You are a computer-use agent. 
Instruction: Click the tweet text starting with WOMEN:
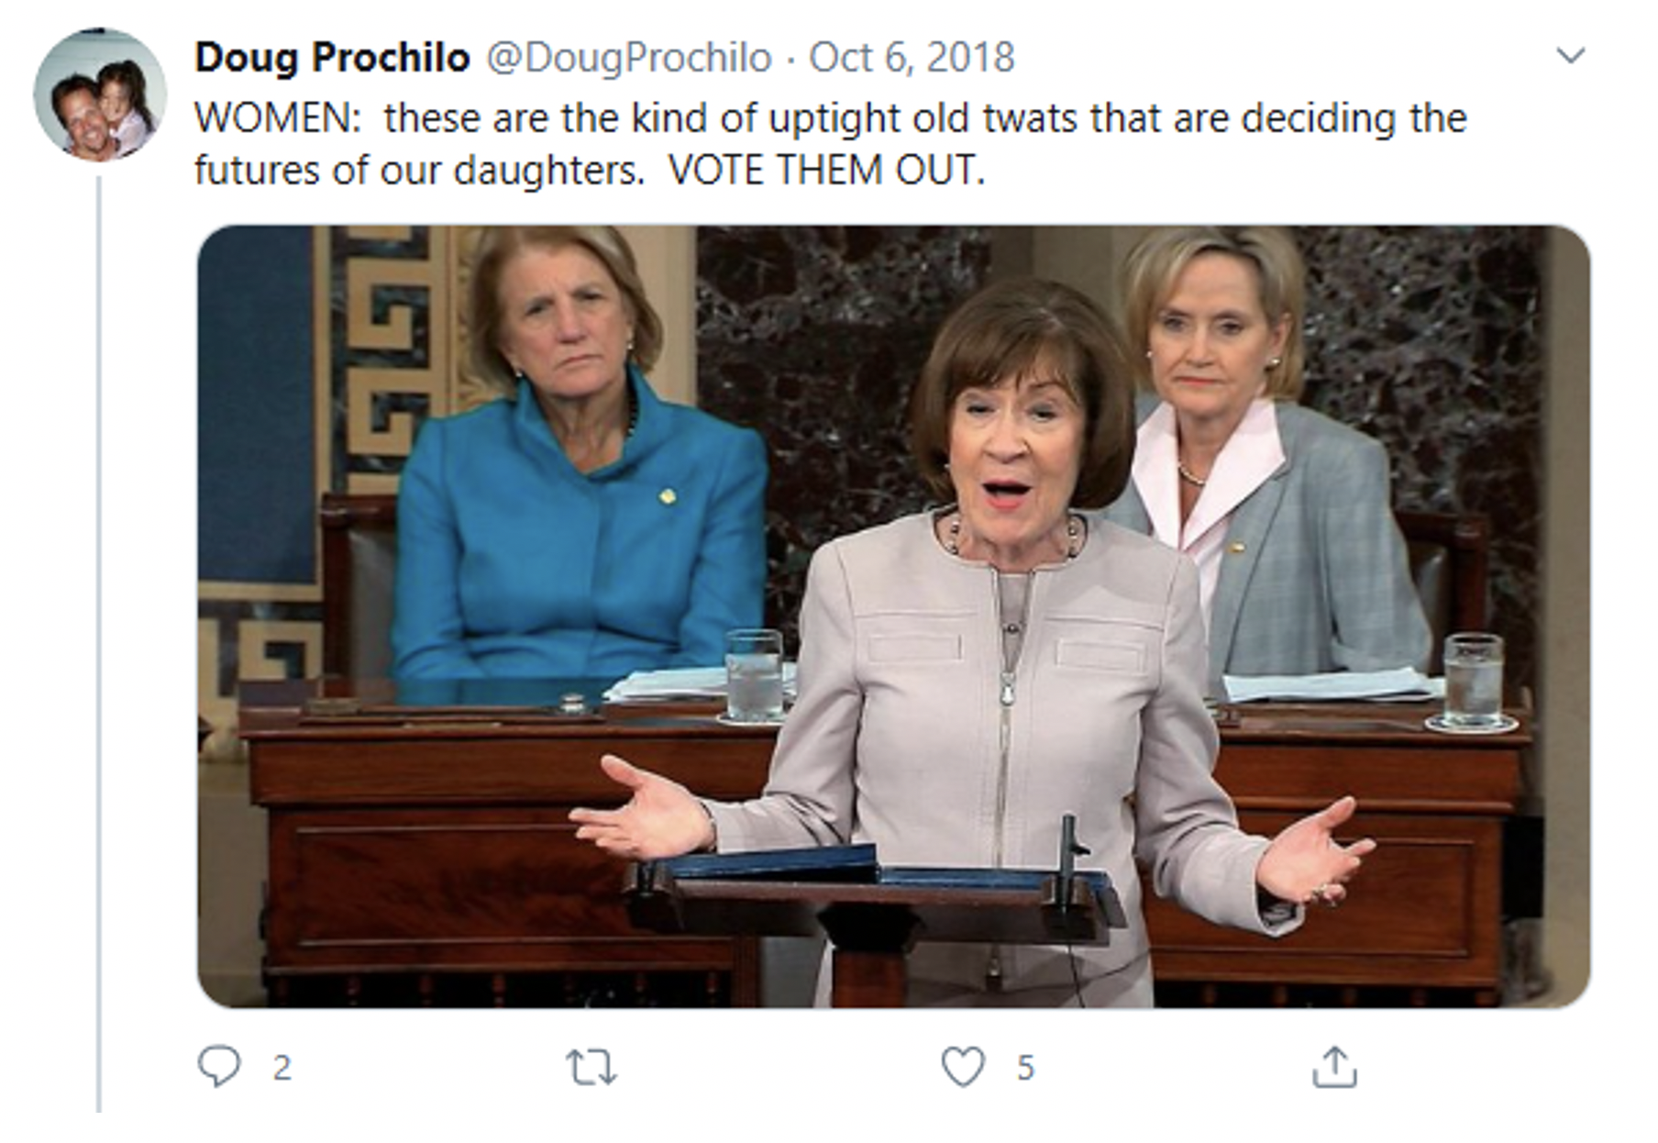(831, 144)
